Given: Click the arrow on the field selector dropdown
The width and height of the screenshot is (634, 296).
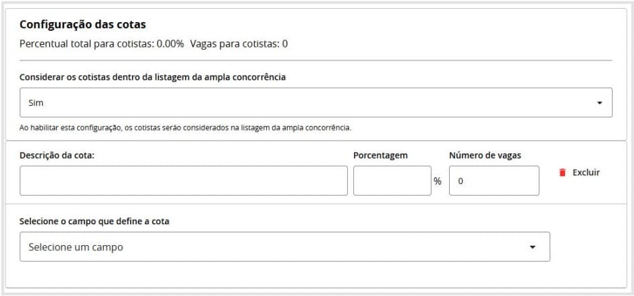Looking at the screenshot, I should point(532,247).
